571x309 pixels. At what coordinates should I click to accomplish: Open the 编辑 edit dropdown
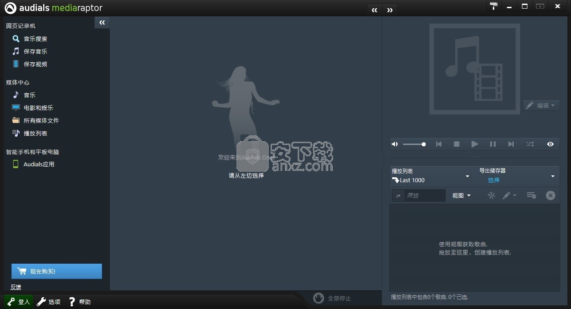click(x=541, y=105)
